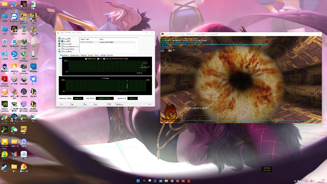Image resolution: width=327 pixels, height=184 pixels.
Task: Uncheck the Stress FPU checkbox
Action: pos(62,41)
